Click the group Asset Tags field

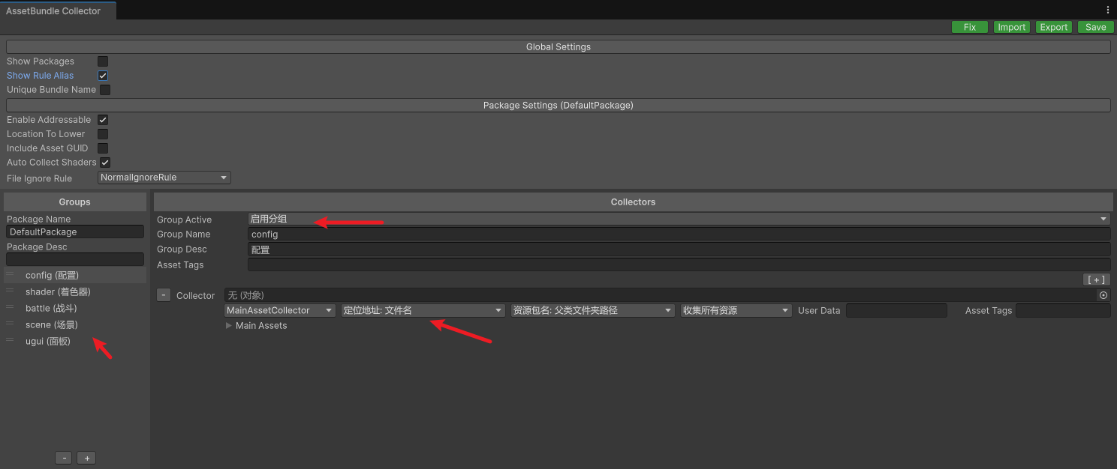(679, 264)
